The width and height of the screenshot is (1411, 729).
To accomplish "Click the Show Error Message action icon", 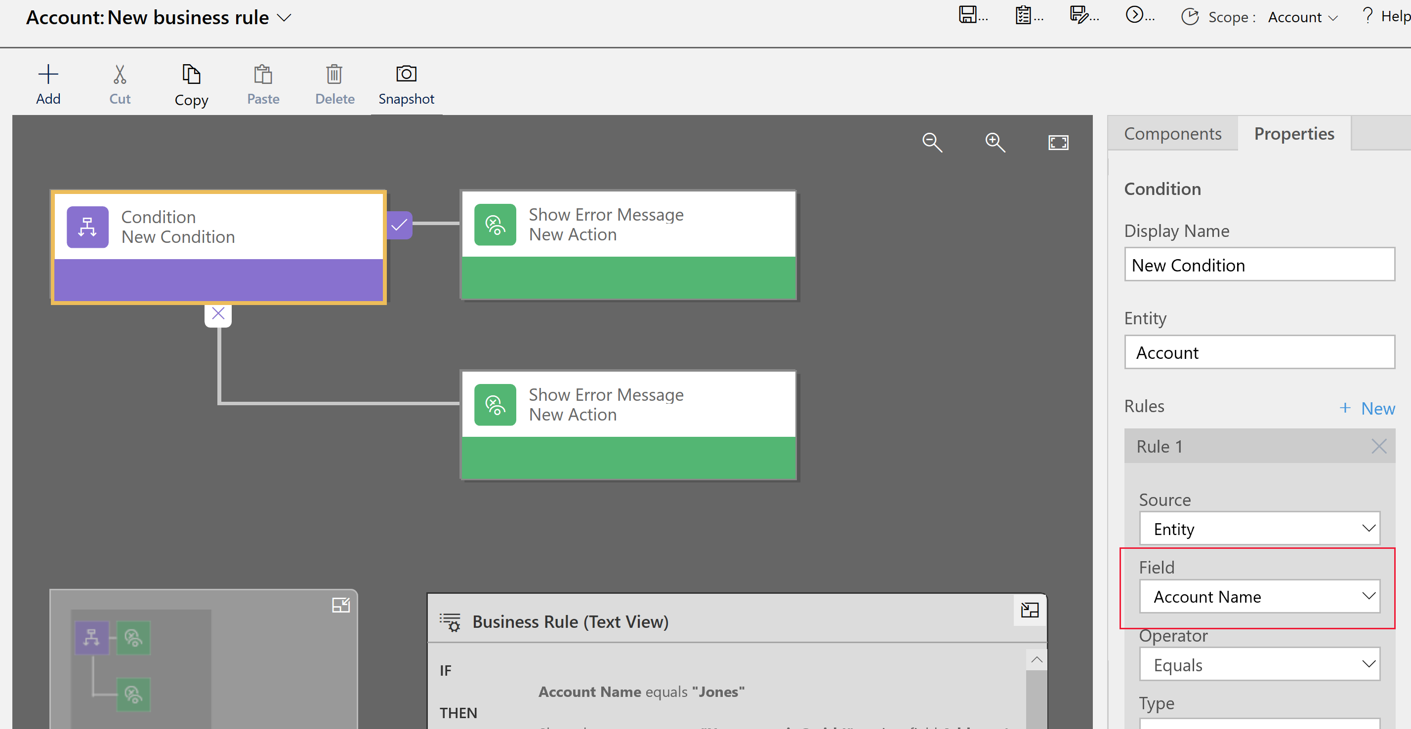I will (493, 224).
